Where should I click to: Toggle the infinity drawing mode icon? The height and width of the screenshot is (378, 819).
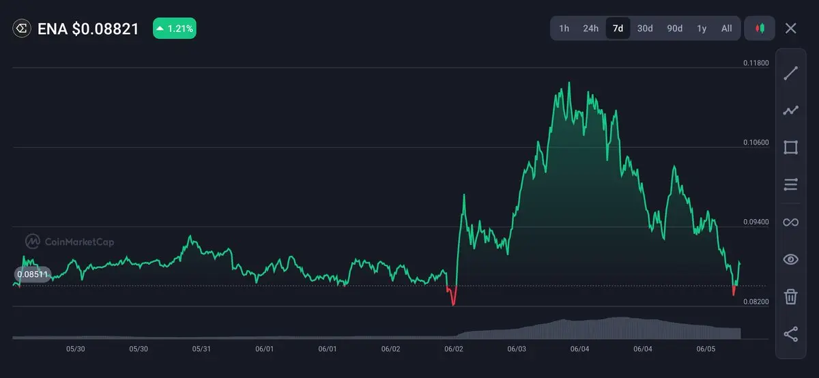(790, 222)
